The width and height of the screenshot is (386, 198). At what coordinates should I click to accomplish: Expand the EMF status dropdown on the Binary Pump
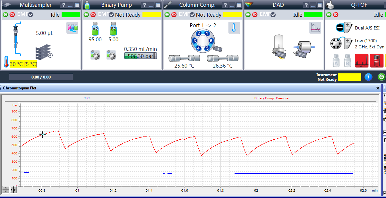tap(110, 15)
